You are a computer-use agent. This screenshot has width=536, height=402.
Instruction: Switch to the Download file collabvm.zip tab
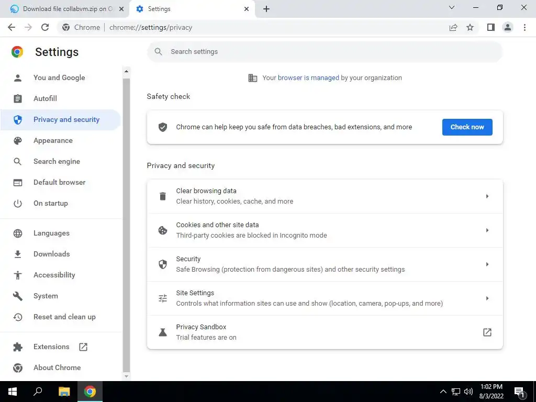click(65, 9)
